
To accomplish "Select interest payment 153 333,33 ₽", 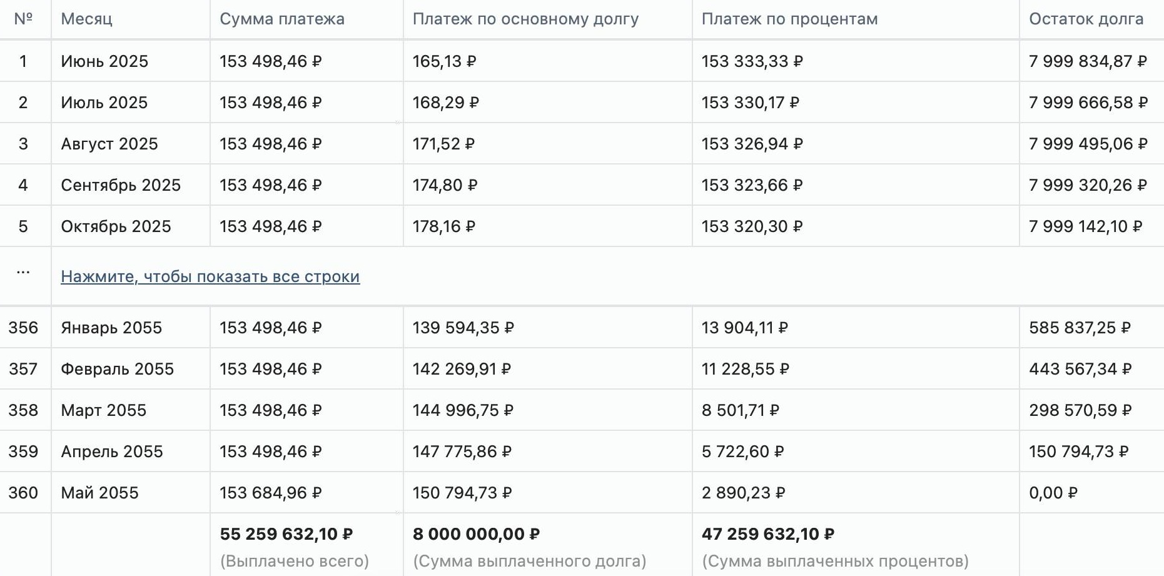I will point(752,61).
